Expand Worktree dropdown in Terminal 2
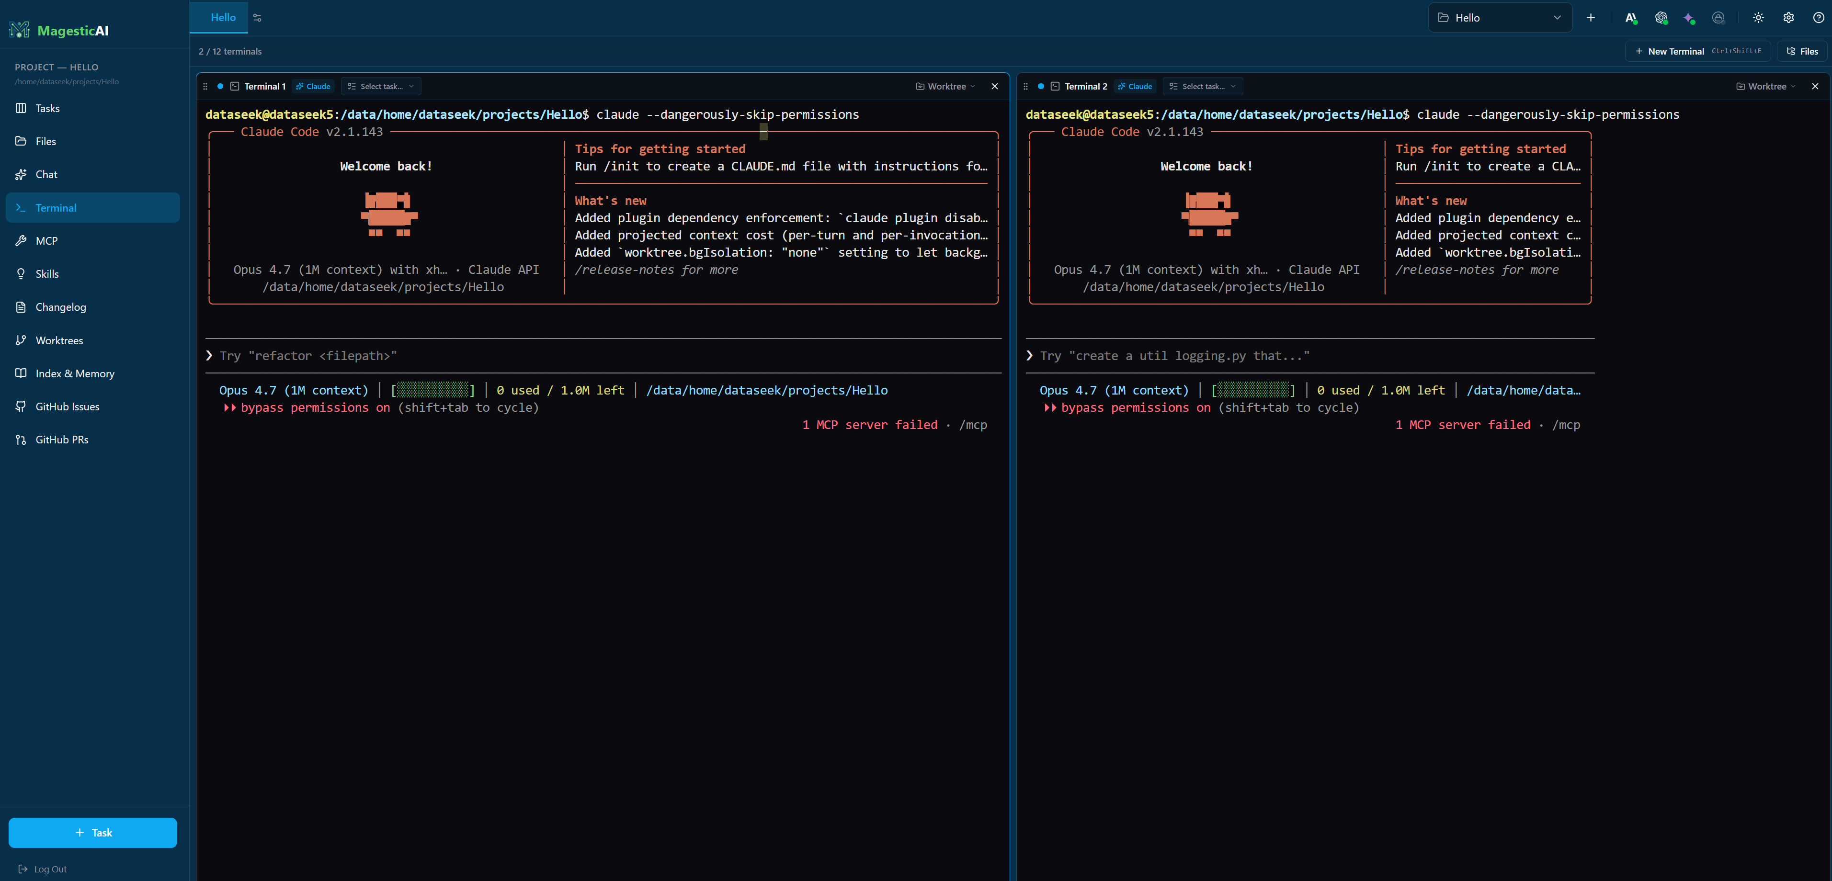The width and height of the screenshot is (1832, 881). (1766, 86)
